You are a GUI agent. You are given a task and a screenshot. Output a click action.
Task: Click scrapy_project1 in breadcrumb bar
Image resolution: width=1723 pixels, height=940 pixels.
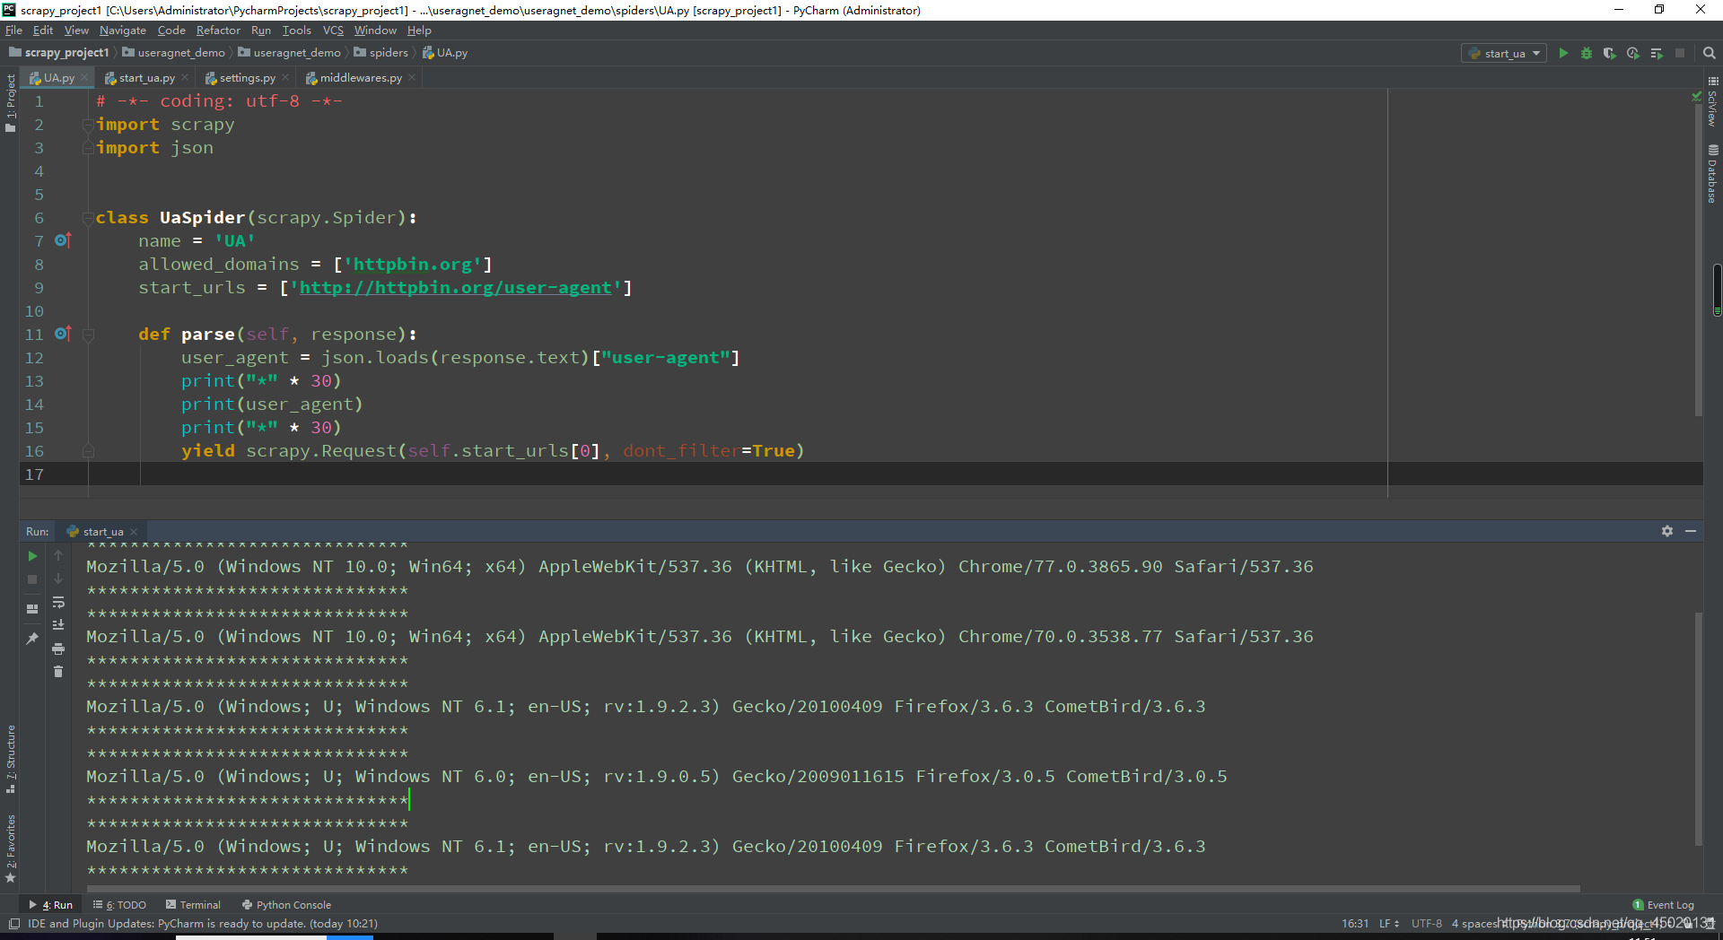[x=59, y=53]
